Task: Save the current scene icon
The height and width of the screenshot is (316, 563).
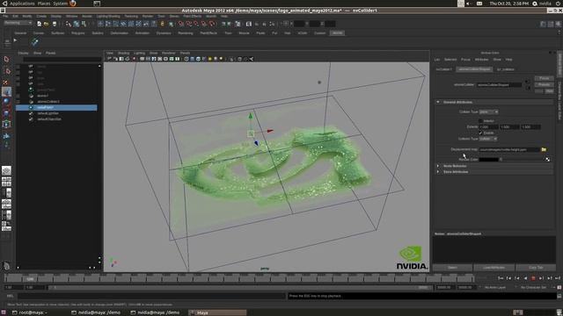Action: tap(55, 24)
